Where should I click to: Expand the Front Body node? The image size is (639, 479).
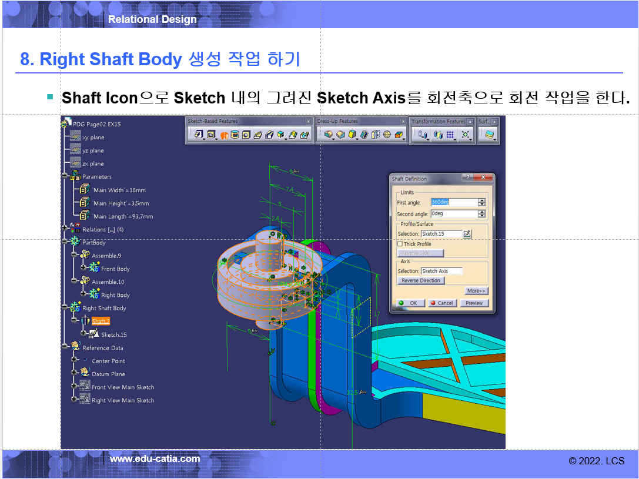coord(84,269)
